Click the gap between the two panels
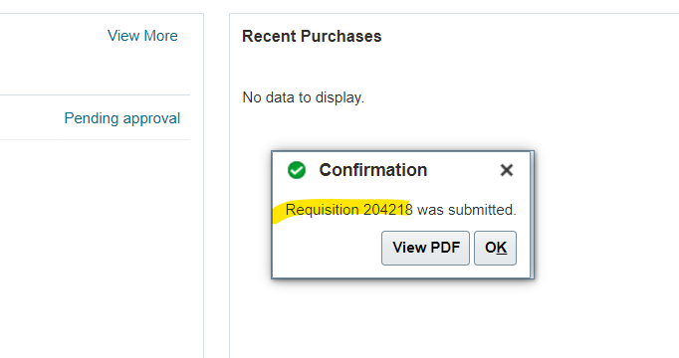This screenshot has height=358, width=679. [216, 186]
